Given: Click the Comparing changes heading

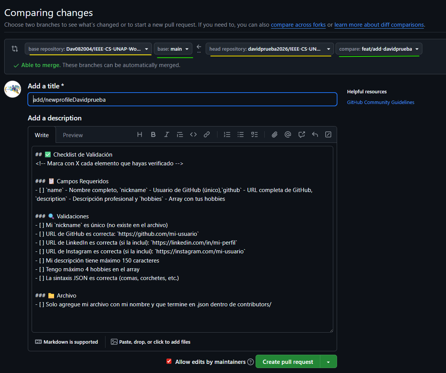Looking at the screenshot, I should (49, 13).
